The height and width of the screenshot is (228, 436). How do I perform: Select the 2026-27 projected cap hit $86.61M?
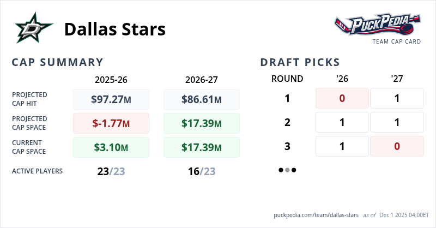pyautogui.click(x=202, y=99)
